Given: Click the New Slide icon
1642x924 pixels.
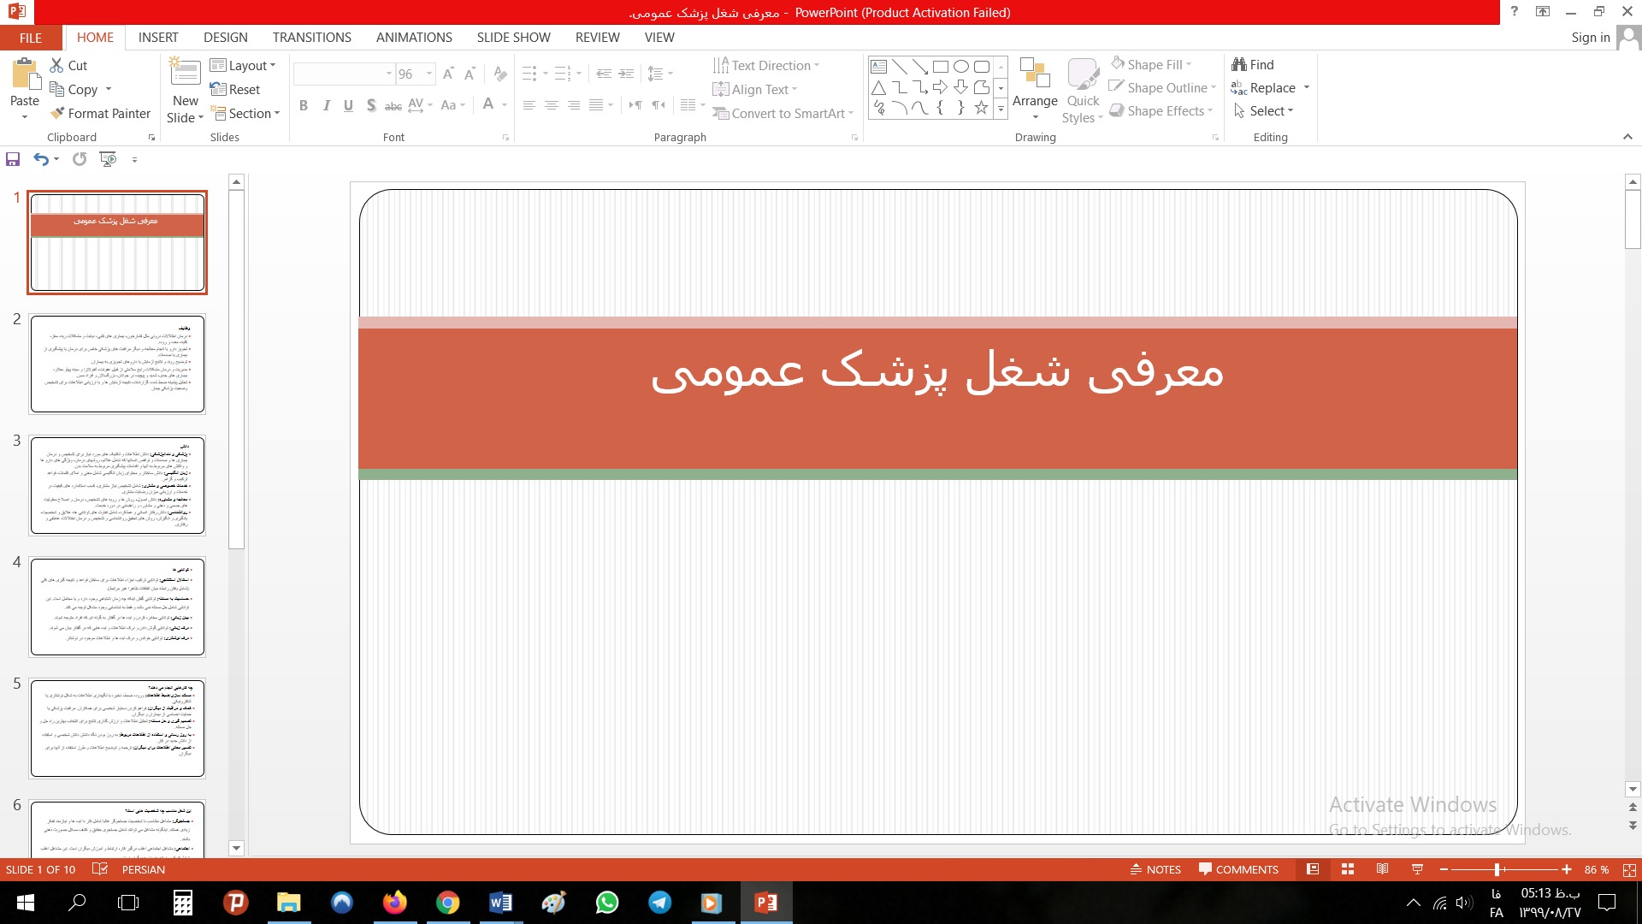Looking at the screenshot, I should pos(185,72).
